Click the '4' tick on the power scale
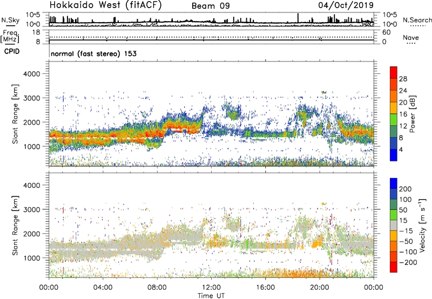432x299 pixels. pos(401,149)
